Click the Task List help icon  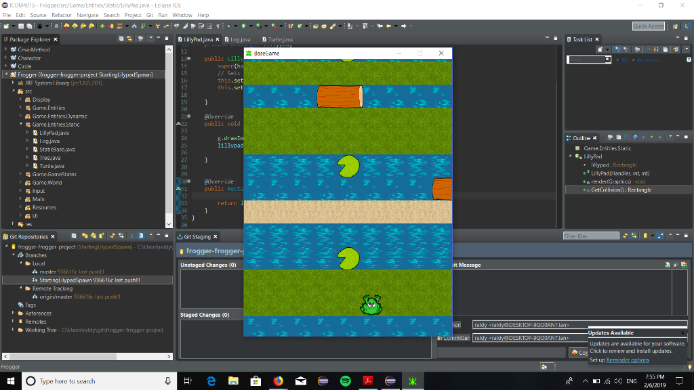(689, 60)
